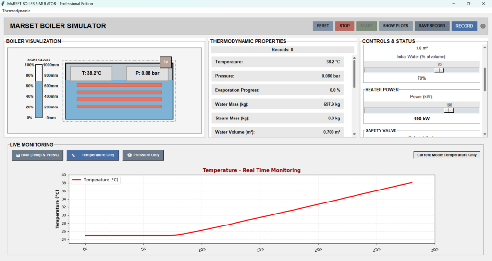Switch to Pressure Only plot mode
This screenshot has height=261, width=492.
[143, 155]
